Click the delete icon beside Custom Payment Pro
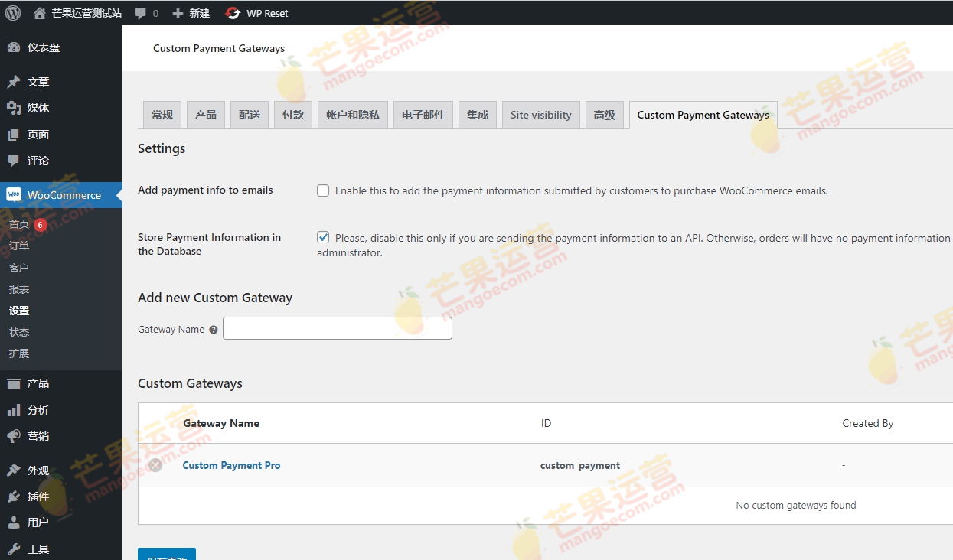This screenshot has height=560, width=953. tap(155, 465)
